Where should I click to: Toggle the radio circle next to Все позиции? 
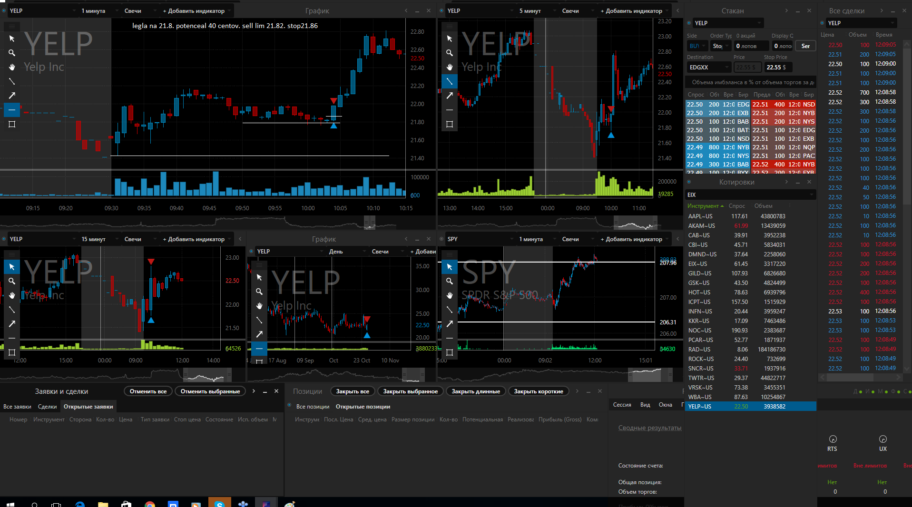click(289, 405)
